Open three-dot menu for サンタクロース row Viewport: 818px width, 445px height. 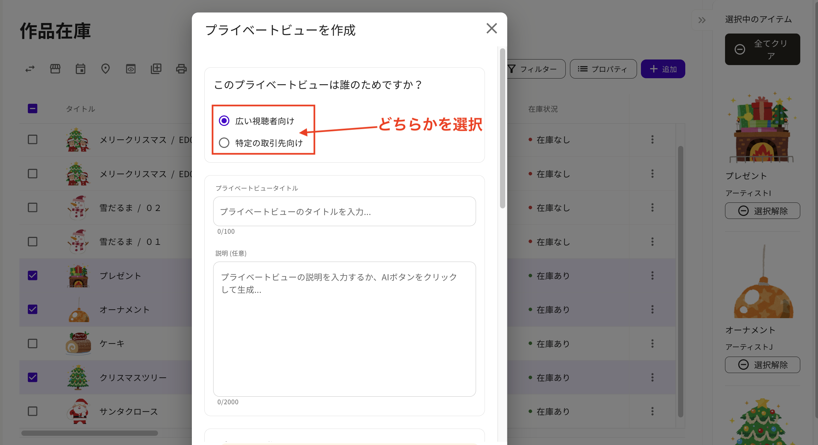[652, 411]
